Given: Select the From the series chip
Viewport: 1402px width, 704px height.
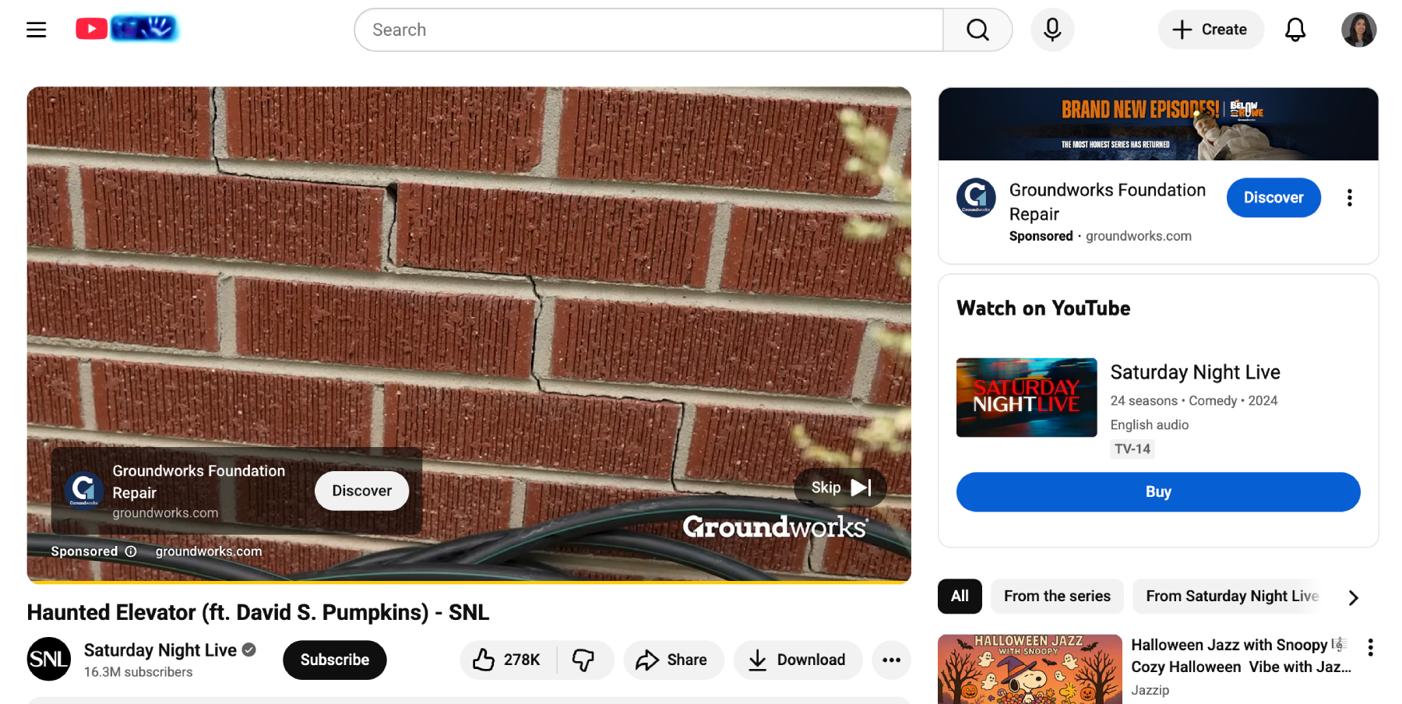Looking at the screenshot, I should pos(1056,596).
